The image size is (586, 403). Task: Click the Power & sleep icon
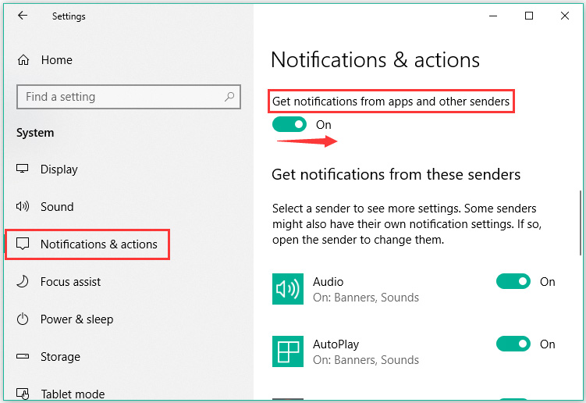23,319
